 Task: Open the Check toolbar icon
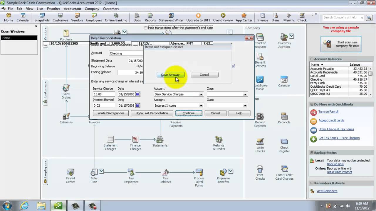[x=302, y=18]
